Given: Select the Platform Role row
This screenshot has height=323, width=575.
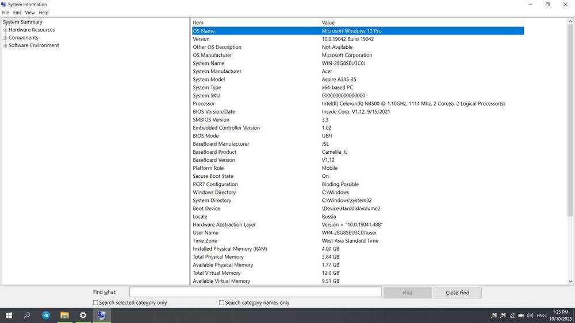Looking at the screenshot, I should (358, 168).
